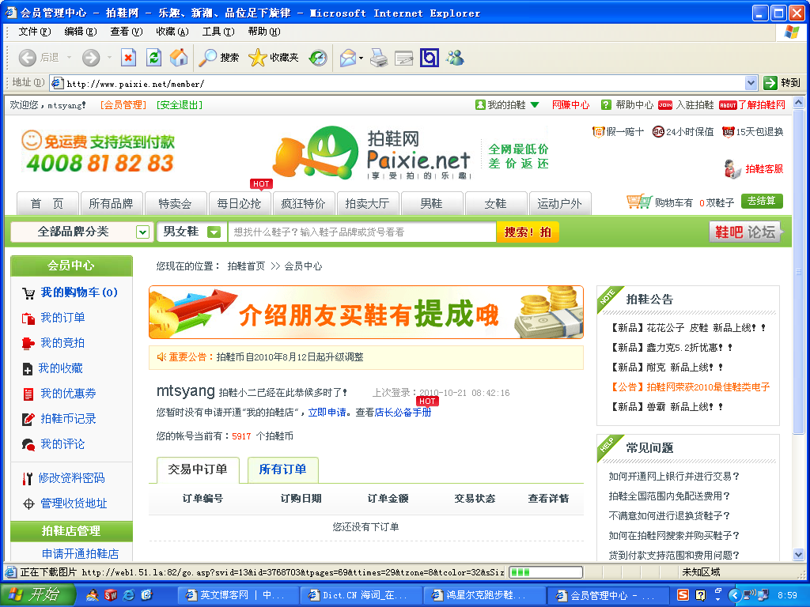Expand the 我的拍鞋 dropdown arrow
The height and width of the screenshot is (607, 810).
tap(535, 105)
